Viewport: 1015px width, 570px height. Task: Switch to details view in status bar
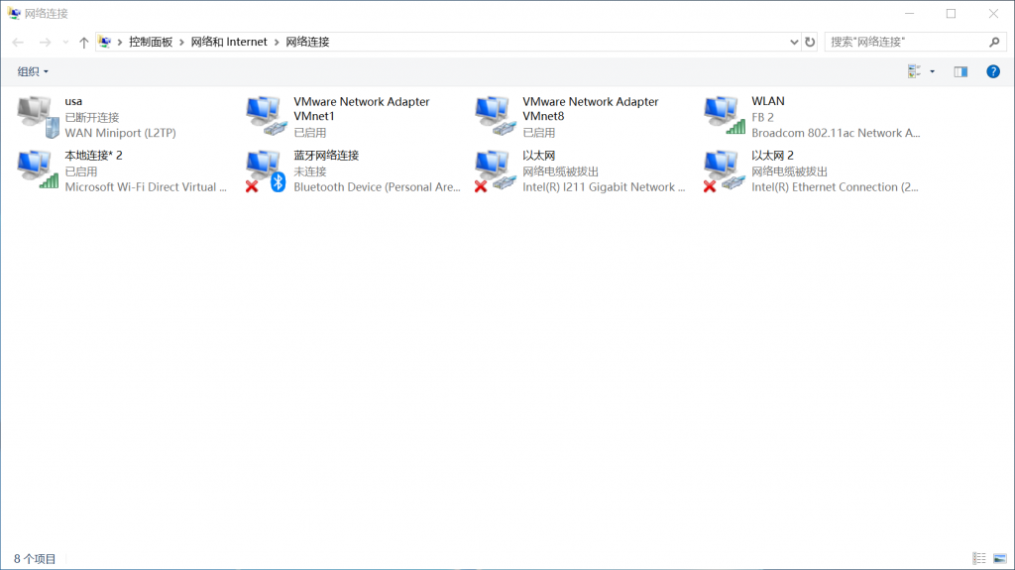point(979,559)
